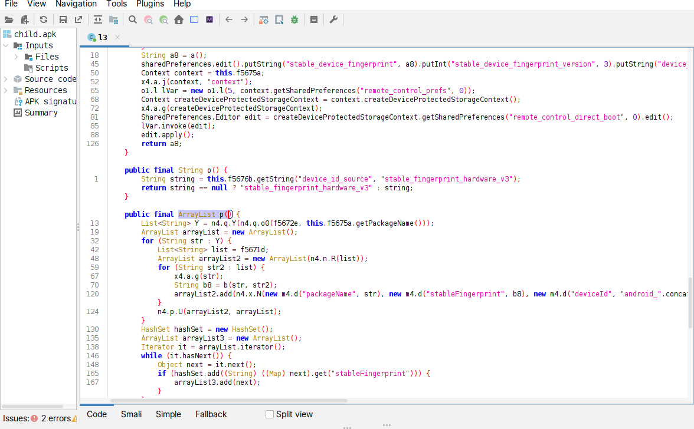Click line number 126 in the gutter
Screen dimensions: 694x429
pos(93,144)
